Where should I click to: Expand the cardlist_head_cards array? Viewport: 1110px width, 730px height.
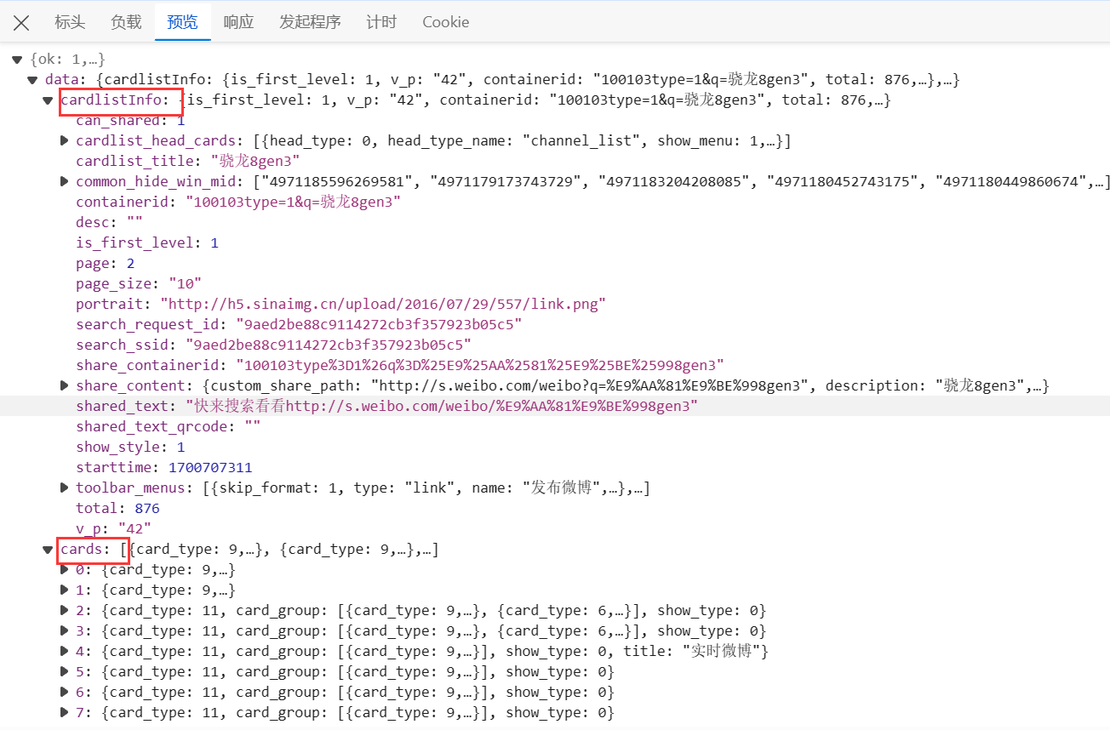tap(64, 140)
